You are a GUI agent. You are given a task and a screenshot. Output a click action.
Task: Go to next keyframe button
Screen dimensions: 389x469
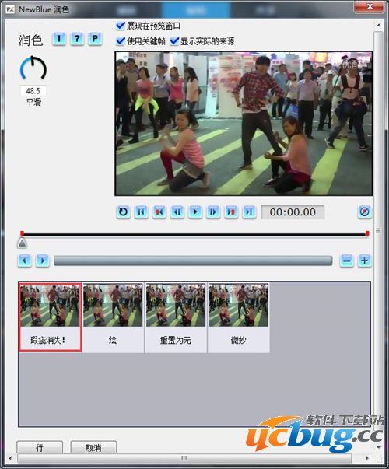231,212
